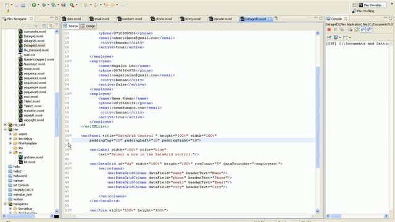Expand the Ha_valid project node

point(5,125)
